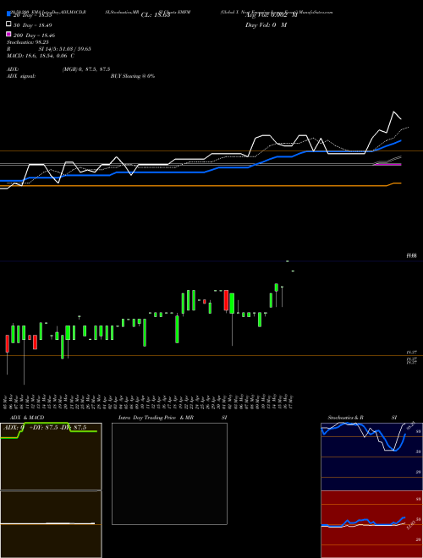Click the 'Avg Vol: 0.002 M' text

pyautogui.click(x=272, y=15)
